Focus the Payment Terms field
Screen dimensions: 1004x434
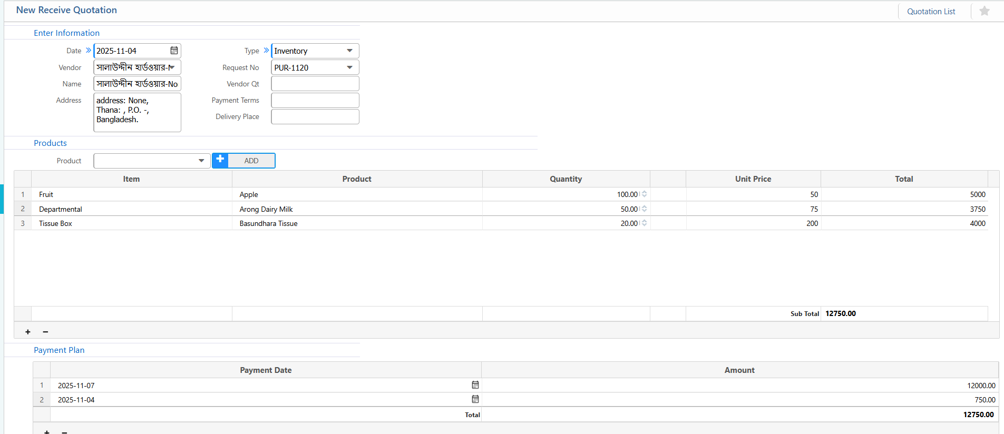tap(315, 100)
